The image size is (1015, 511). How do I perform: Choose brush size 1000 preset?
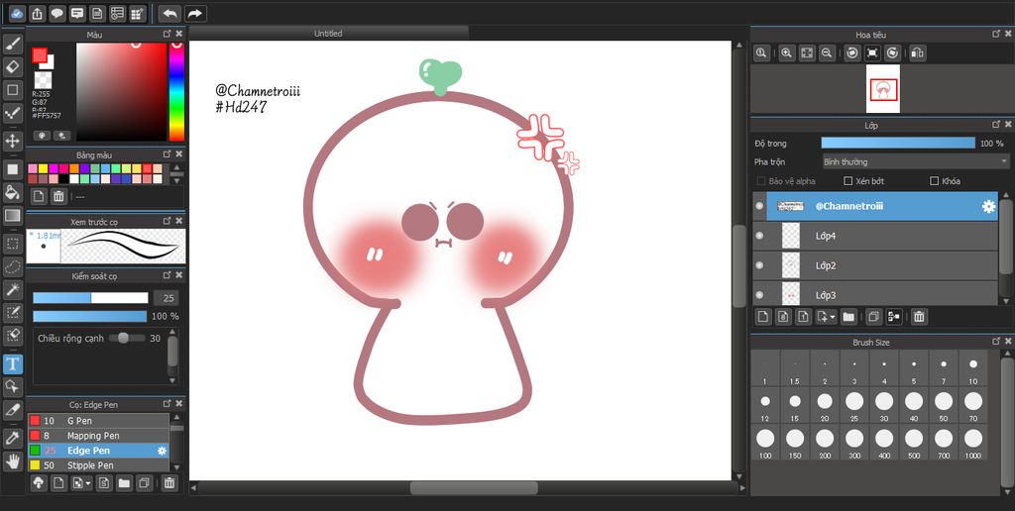point(973,442)
